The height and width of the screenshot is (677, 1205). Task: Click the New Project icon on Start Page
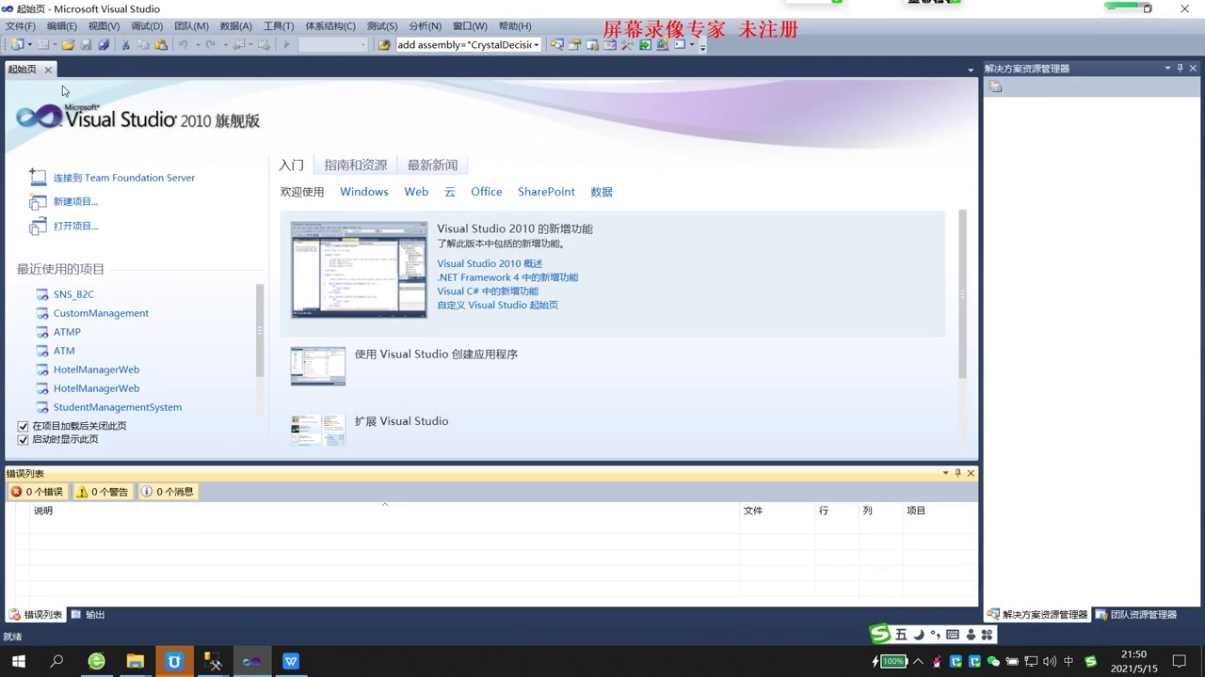[x=38, y=201]
